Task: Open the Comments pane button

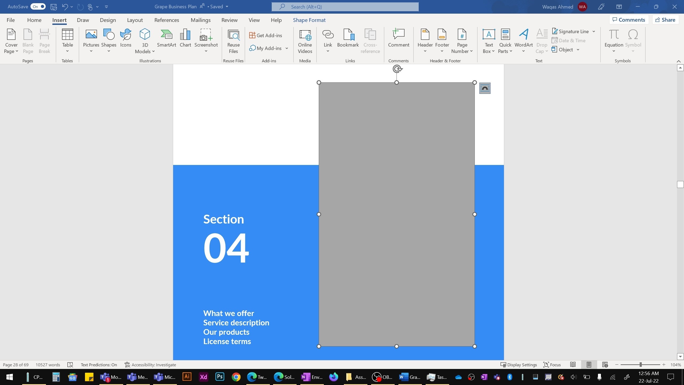Action: pos(629,20)
